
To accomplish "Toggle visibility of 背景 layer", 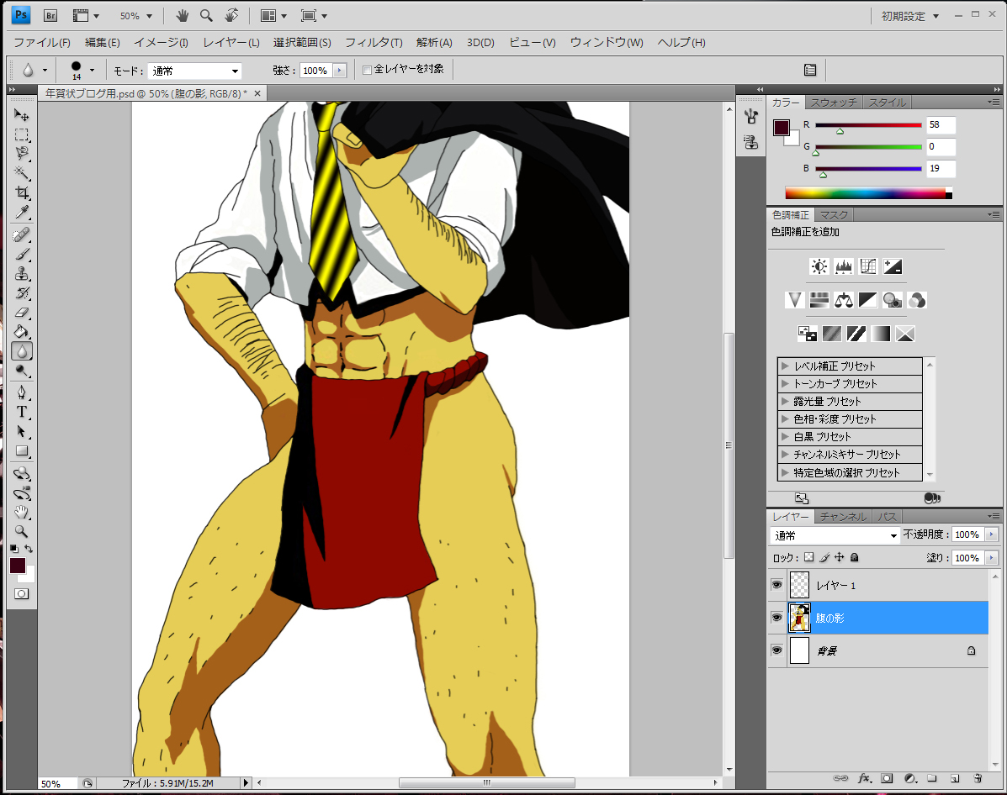I will click(x=776, y=650).
